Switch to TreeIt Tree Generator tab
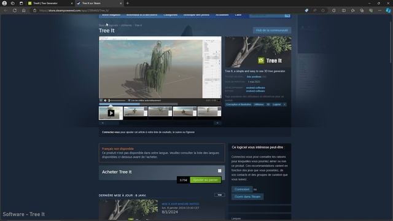The width and height of the screenshot is (393, 221). 50,3
